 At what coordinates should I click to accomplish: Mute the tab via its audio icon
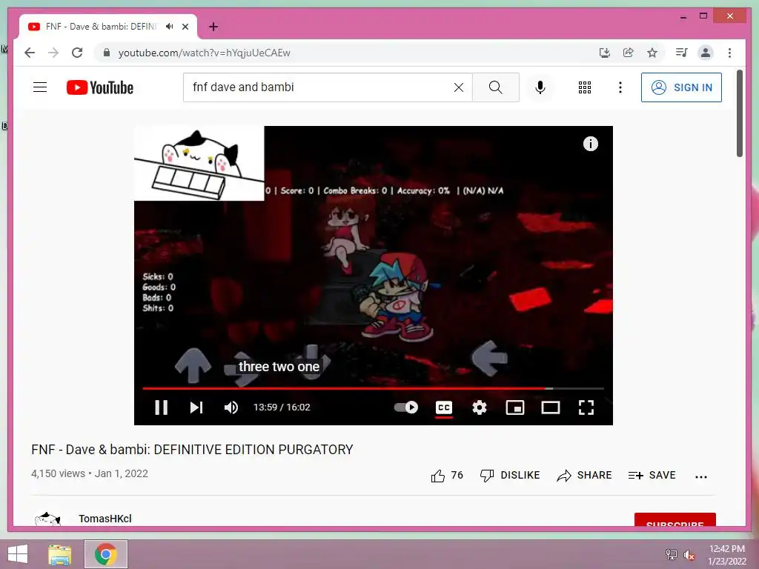click(169, 27)
